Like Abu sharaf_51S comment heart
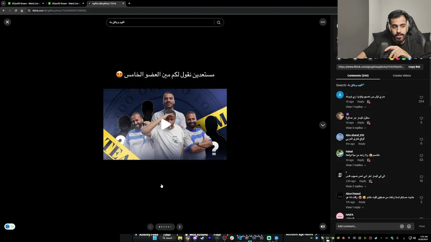 [x=421, y=139]
